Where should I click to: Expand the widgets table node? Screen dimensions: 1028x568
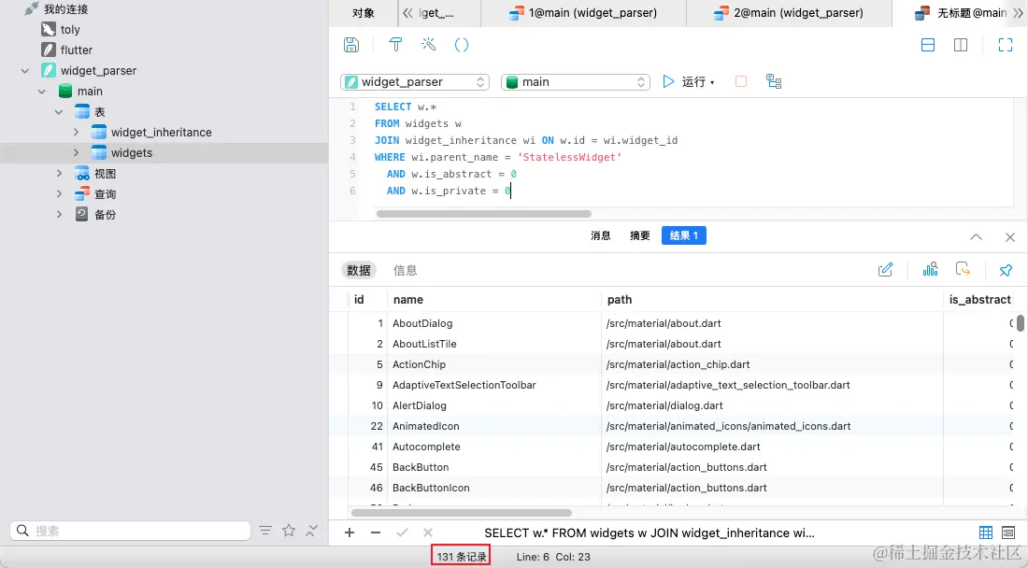[76, 152]
